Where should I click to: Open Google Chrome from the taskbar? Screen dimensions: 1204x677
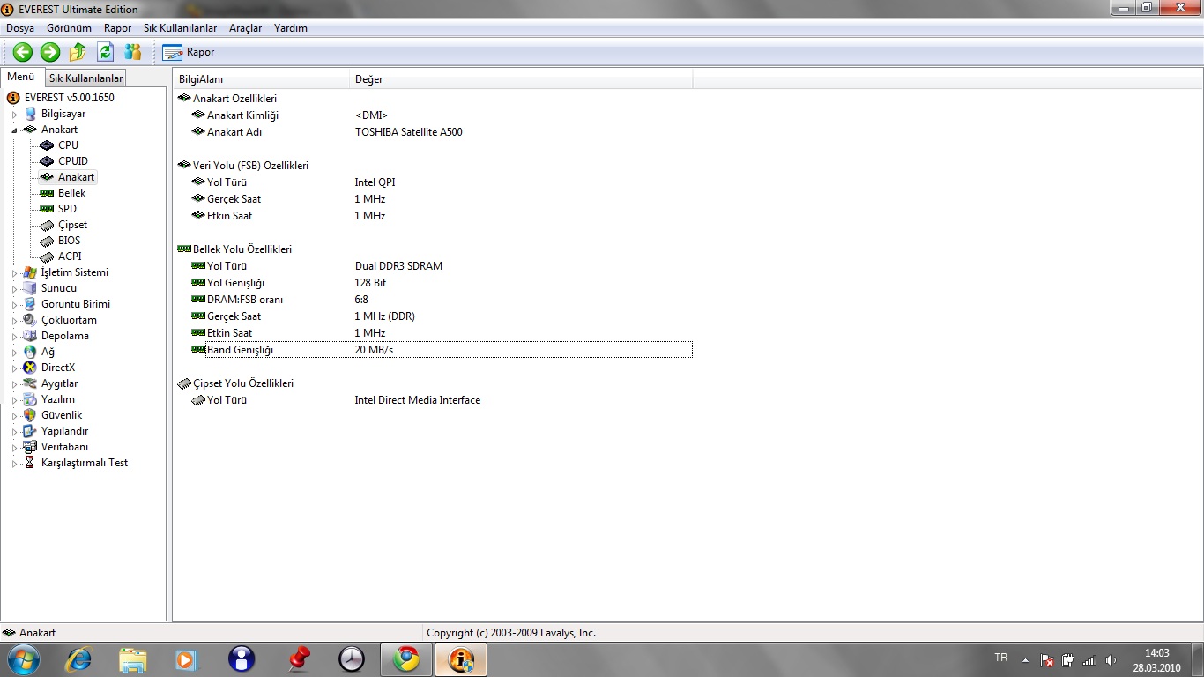pyautogui.click(x=406, y=658)
